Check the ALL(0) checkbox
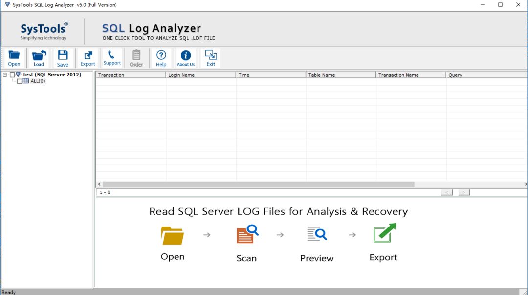 pos(20,81)
